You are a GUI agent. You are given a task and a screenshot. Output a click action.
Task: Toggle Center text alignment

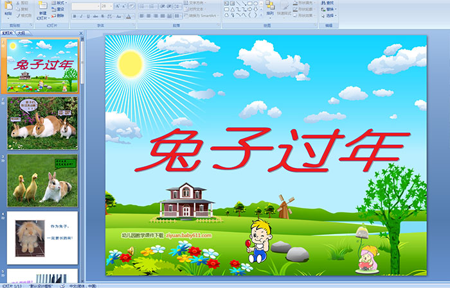pyautogui.click(x=148, y=16)
